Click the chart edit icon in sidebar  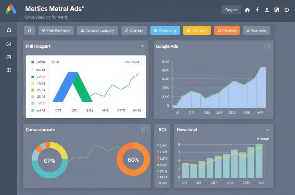click(x=9, y=57)
